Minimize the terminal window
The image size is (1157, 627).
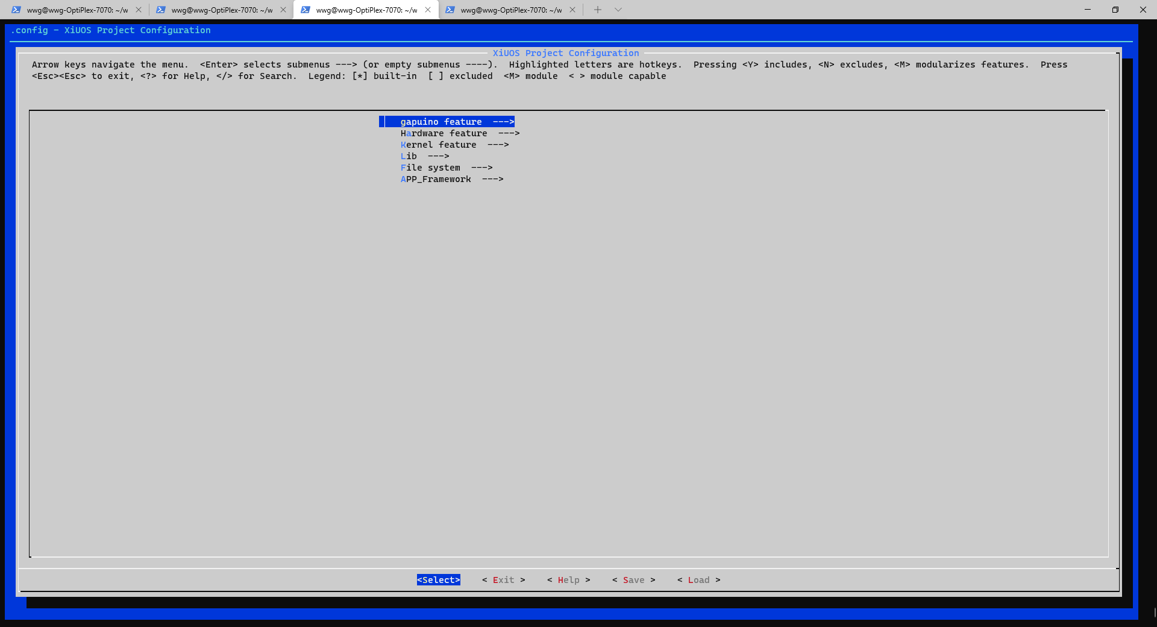pyautogui.click(x=1088, y=10)
